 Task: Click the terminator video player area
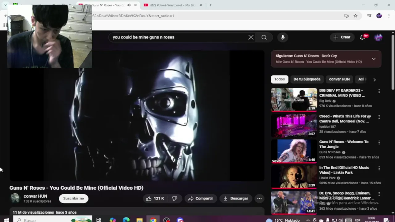tap(137, 116)
